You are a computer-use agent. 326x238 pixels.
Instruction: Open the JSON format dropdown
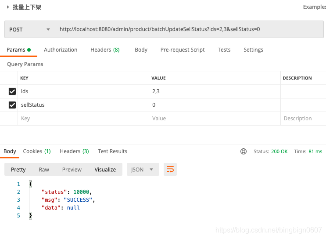[143, 170]
